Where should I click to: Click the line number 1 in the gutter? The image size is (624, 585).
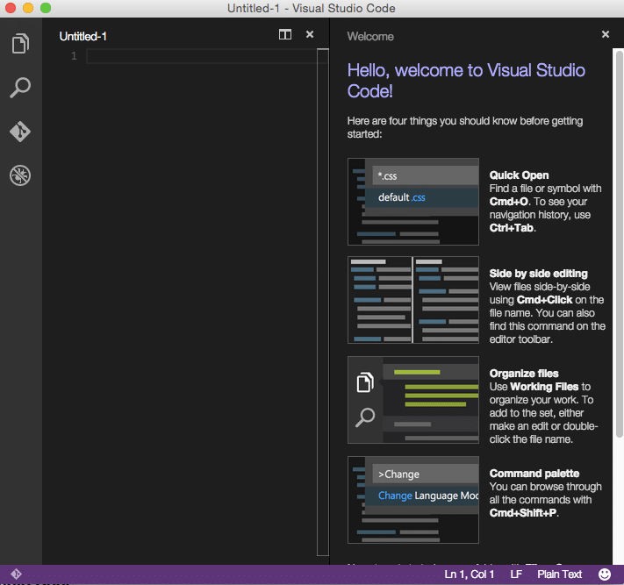pyautogui.click(x=74, y=56)
